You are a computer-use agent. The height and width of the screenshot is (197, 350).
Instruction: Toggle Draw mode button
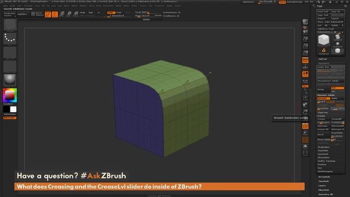click(55, 14)
